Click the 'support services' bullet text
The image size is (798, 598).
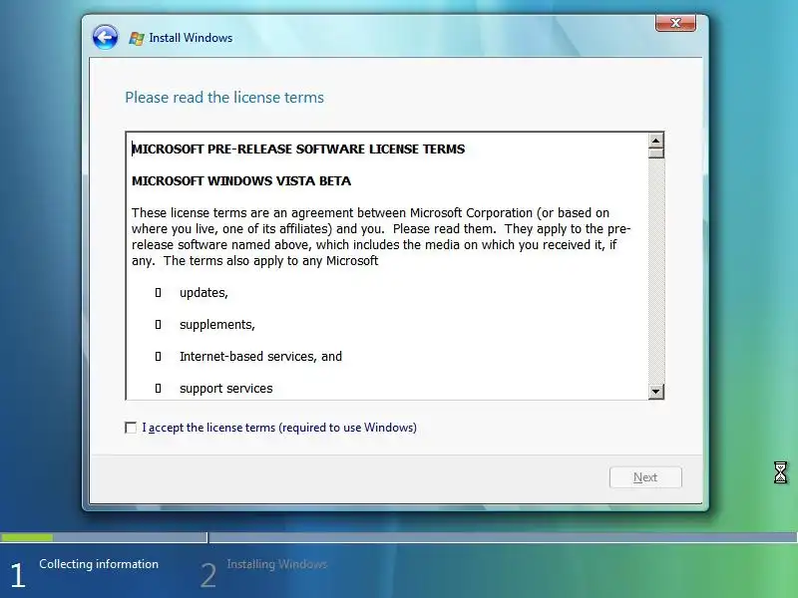pos(226,389)
